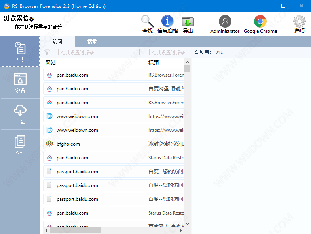Click the horizontal scrollbar left arrow
Screen dimensions: 311x234
[x=46, y=230]
